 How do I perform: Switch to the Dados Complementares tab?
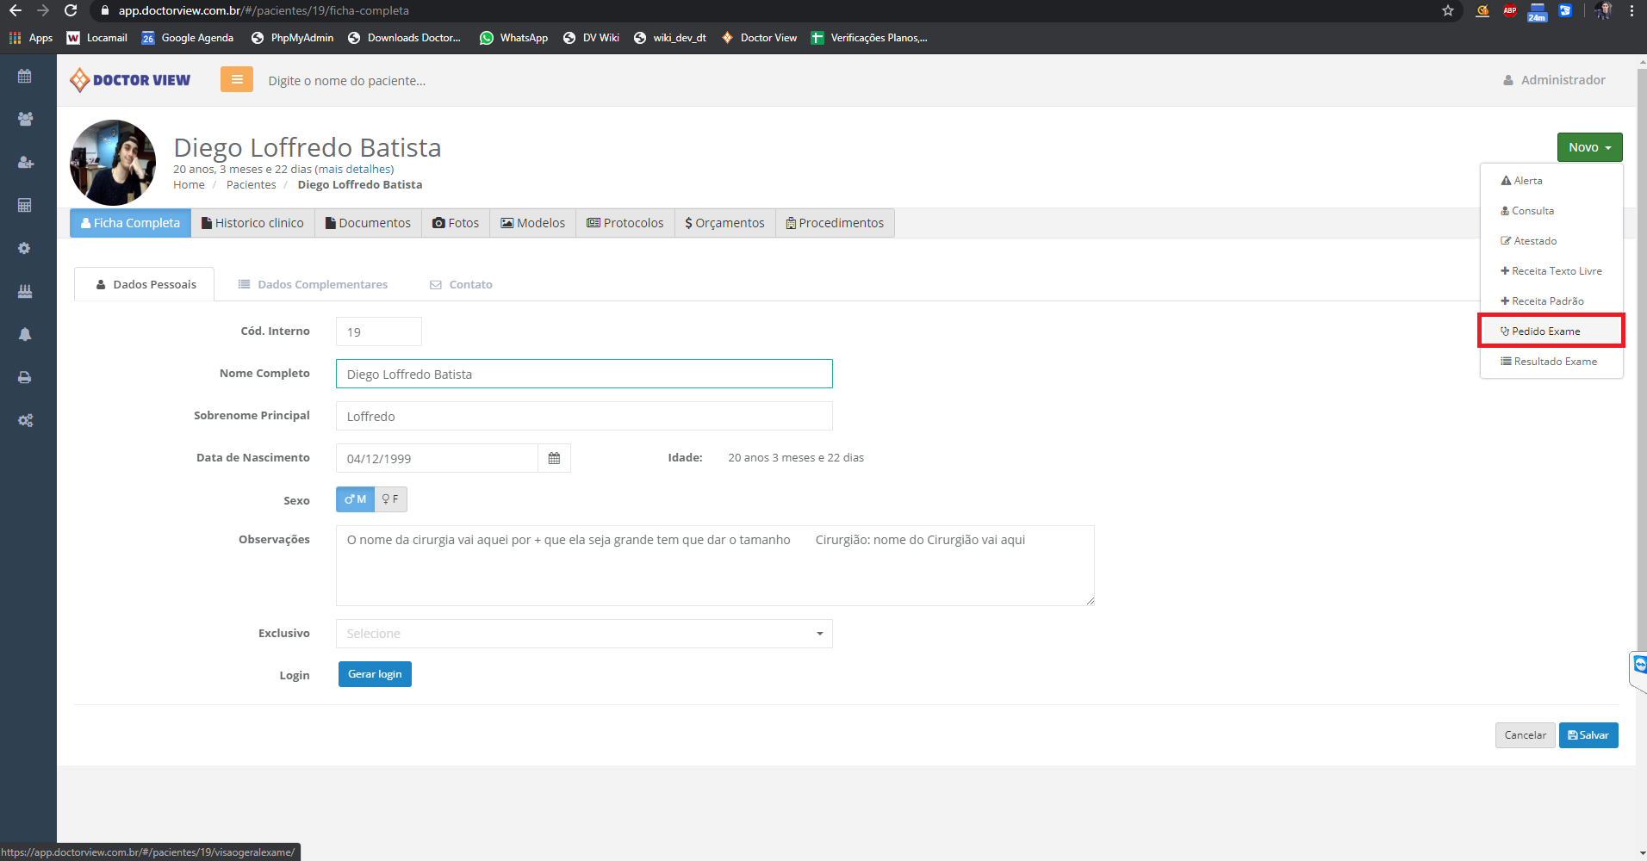point(314,285)
